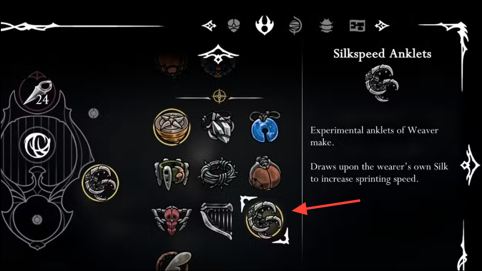This screenshot has height=271, width=482.
Task: Open the beetle journal tab
Action: point(326,26)
